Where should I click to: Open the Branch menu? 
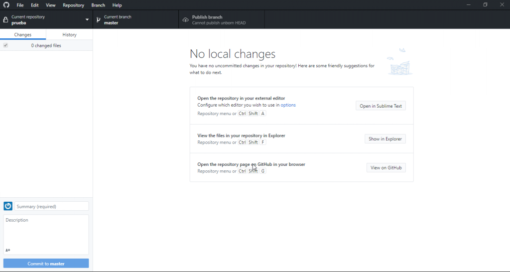click(x=98, y=5)
